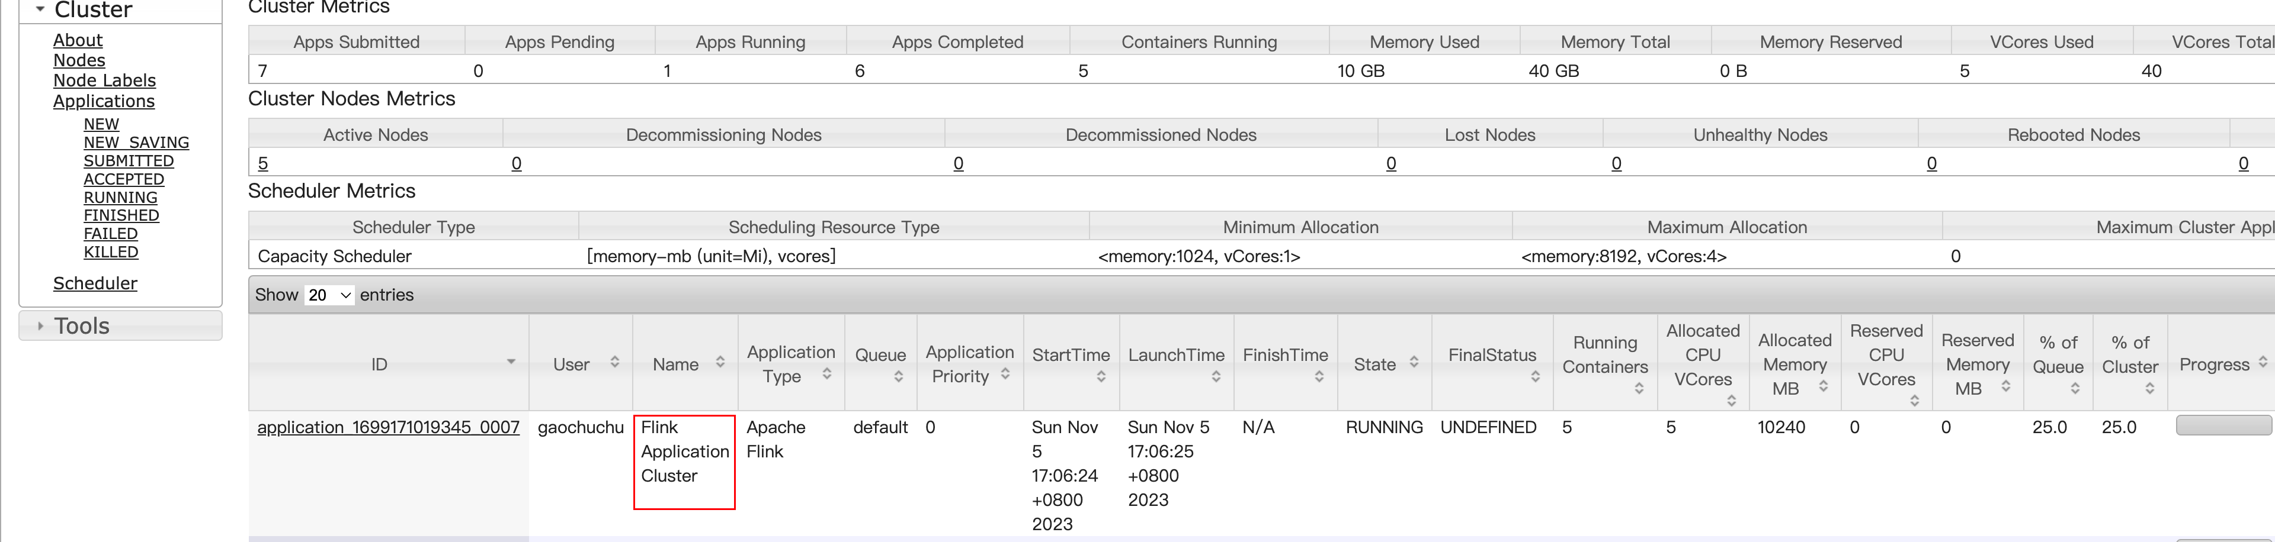Screen dimensions: 2275x542
Task: Expand the Tools sidebar section
Action: click(41, 325)
